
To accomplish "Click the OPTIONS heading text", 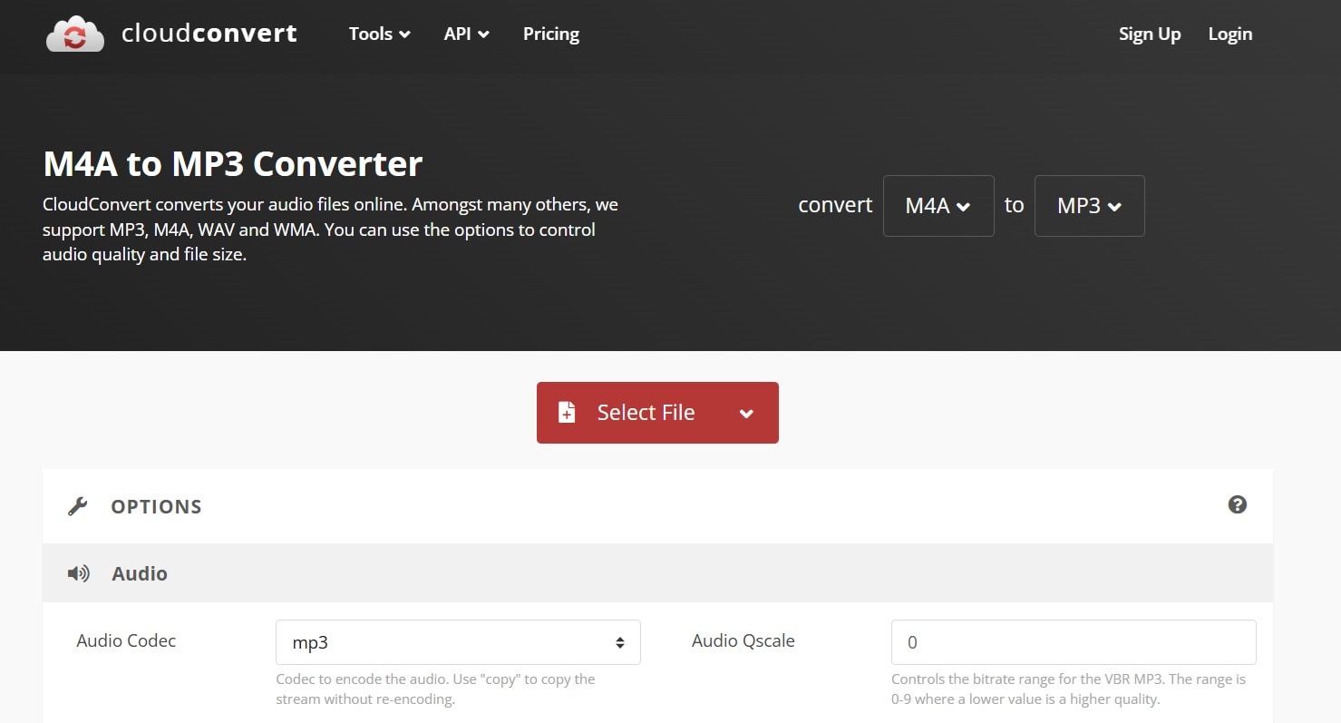I will click(x=156, y=506).
